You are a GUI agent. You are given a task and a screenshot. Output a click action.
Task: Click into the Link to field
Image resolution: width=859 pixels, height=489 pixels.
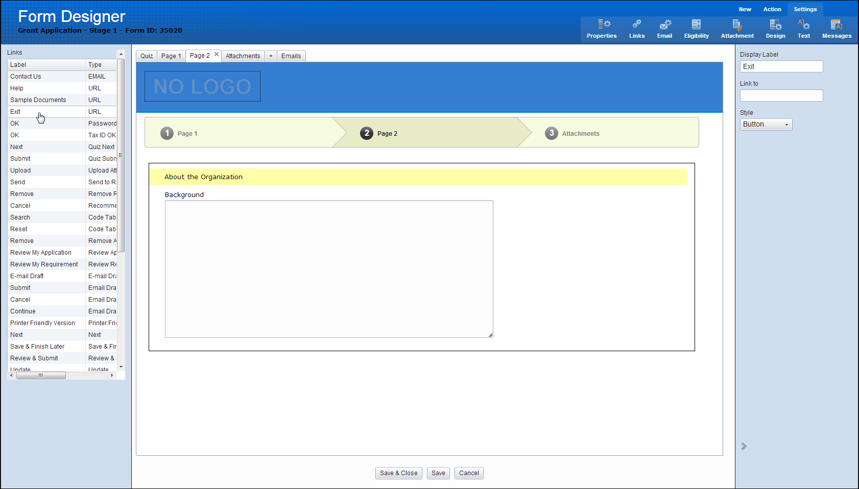coord(781,95)
